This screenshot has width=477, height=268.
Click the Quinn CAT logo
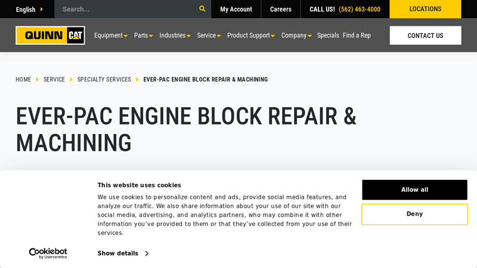pos(50,35)
